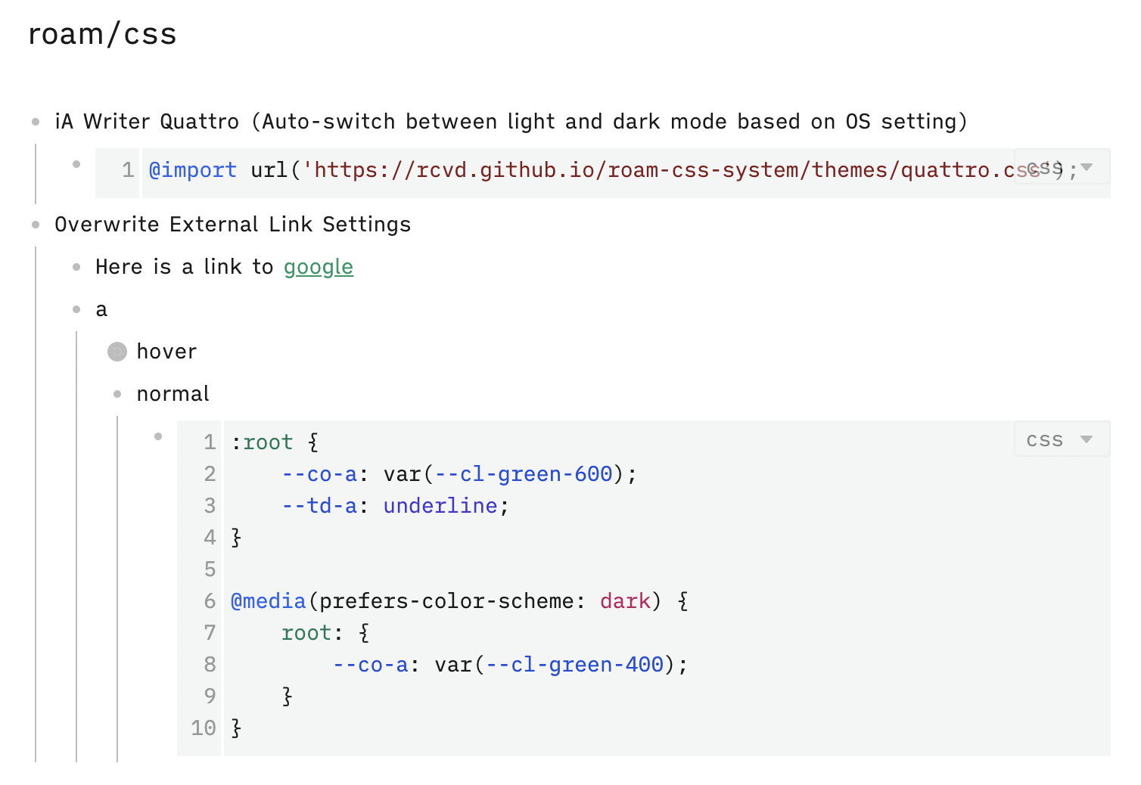Open the google hyperlink
This screenshot has width=1141, height=785.
tap(319, 266)
